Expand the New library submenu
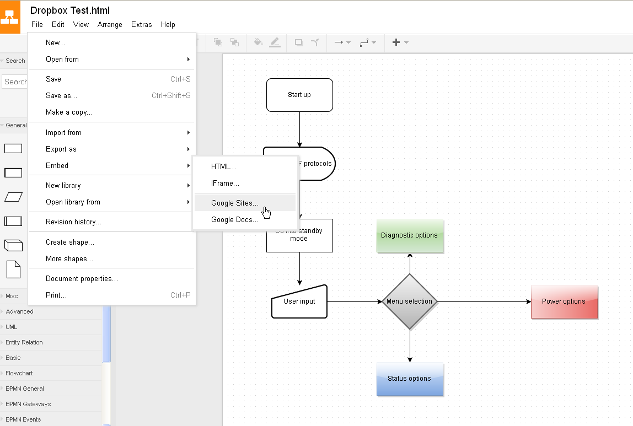This screenshot has height=426, width=633. click(x=112, y=186)
